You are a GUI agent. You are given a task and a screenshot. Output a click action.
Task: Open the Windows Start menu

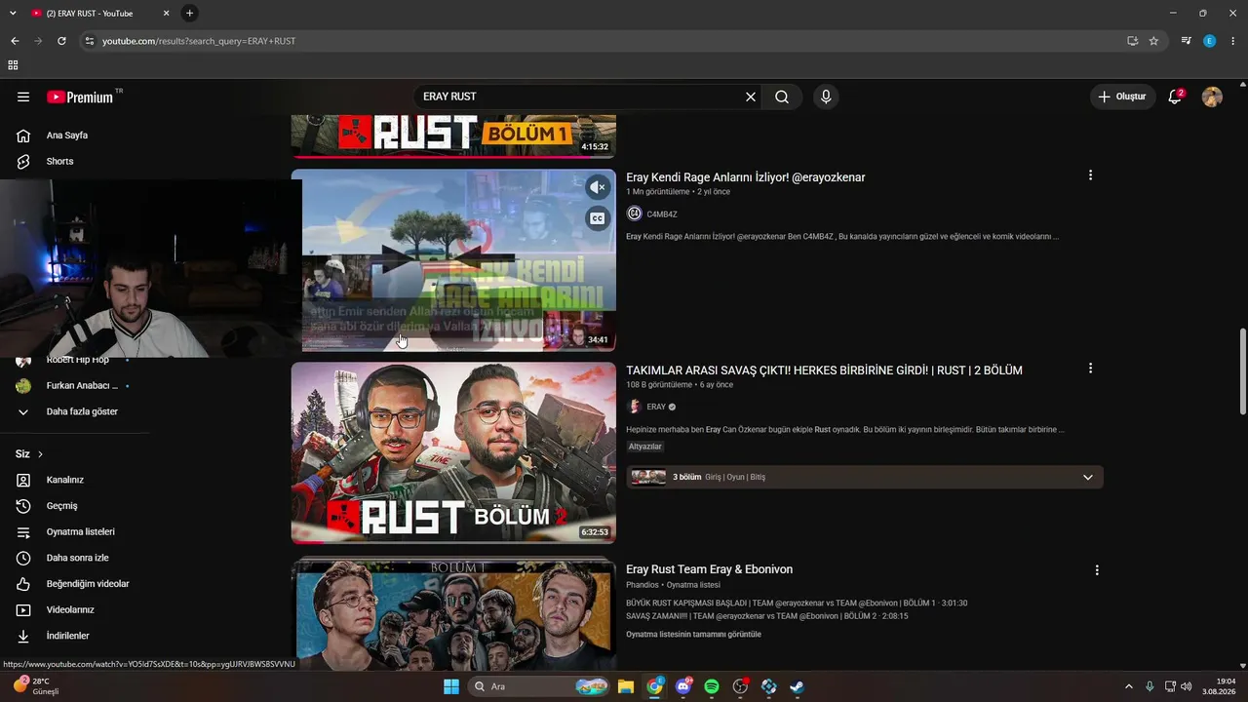[451, 686]
